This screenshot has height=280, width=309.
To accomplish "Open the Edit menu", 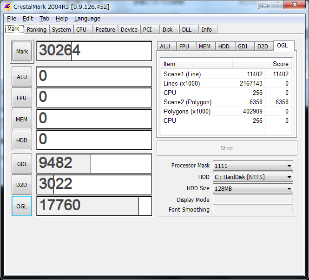I will coord(28,19).
